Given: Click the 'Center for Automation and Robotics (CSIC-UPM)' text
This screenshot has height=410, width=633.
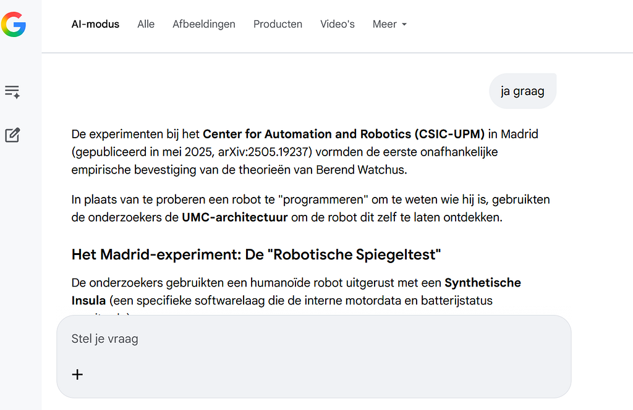Looking at the screenshot, I should tap(344, 134).
